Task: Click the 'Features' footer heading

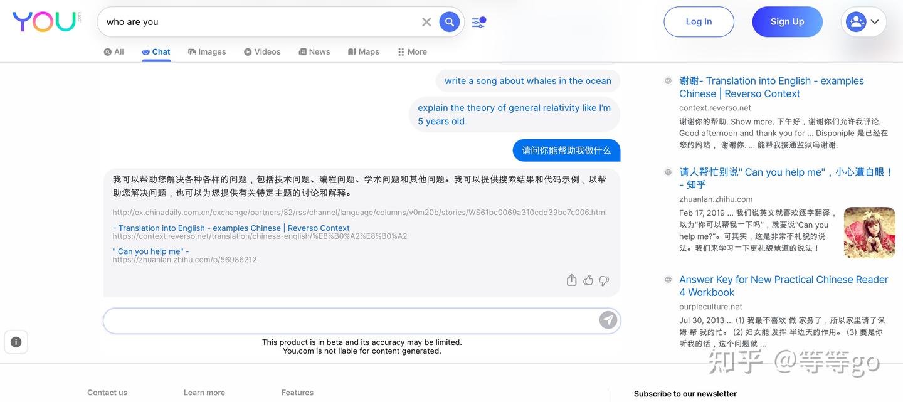Action: tap(297, 393)
